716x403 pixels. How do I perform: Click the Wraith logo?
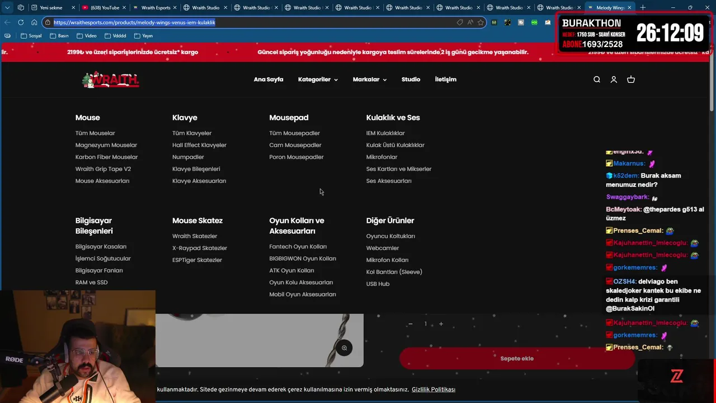point(110,79)
